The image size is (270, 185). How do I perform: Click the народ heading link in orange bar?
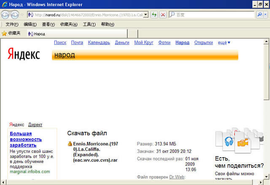tap(65, 55)
